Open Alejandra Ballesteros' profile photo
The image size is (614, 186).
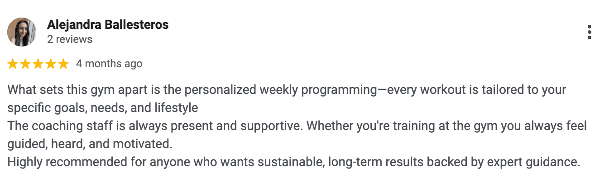pos(22,32)
